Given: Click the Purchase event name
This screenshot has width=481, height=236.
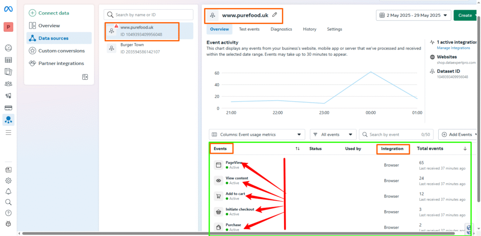Looking at the screenshot, I should pos(233,225).
